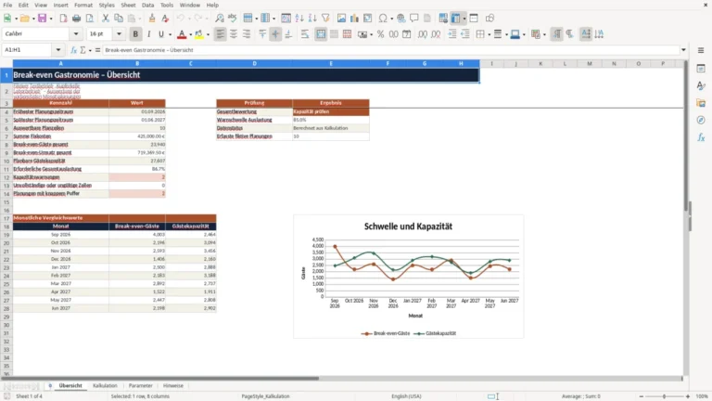Viewport: 712px width, 401px height.
Task: Open the Sheet menu
Action: (x=128, y=5)
